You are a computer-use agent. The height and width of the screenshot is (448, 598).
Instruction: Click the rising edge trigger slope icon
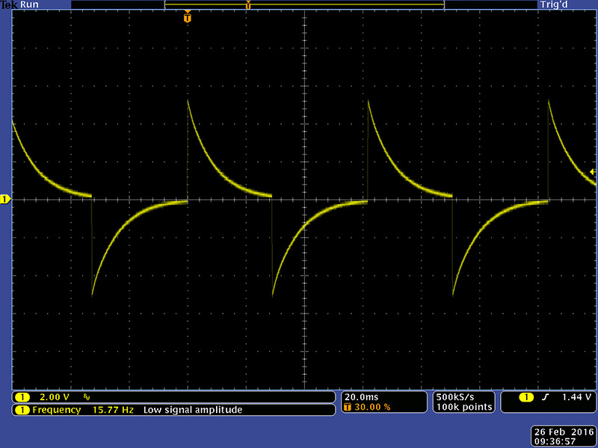point(546,397)
